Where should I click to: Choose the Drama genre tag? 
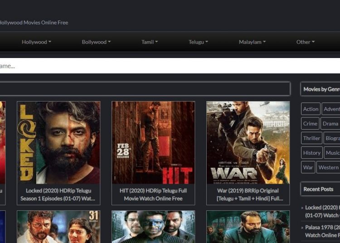(x=330, y=123)
